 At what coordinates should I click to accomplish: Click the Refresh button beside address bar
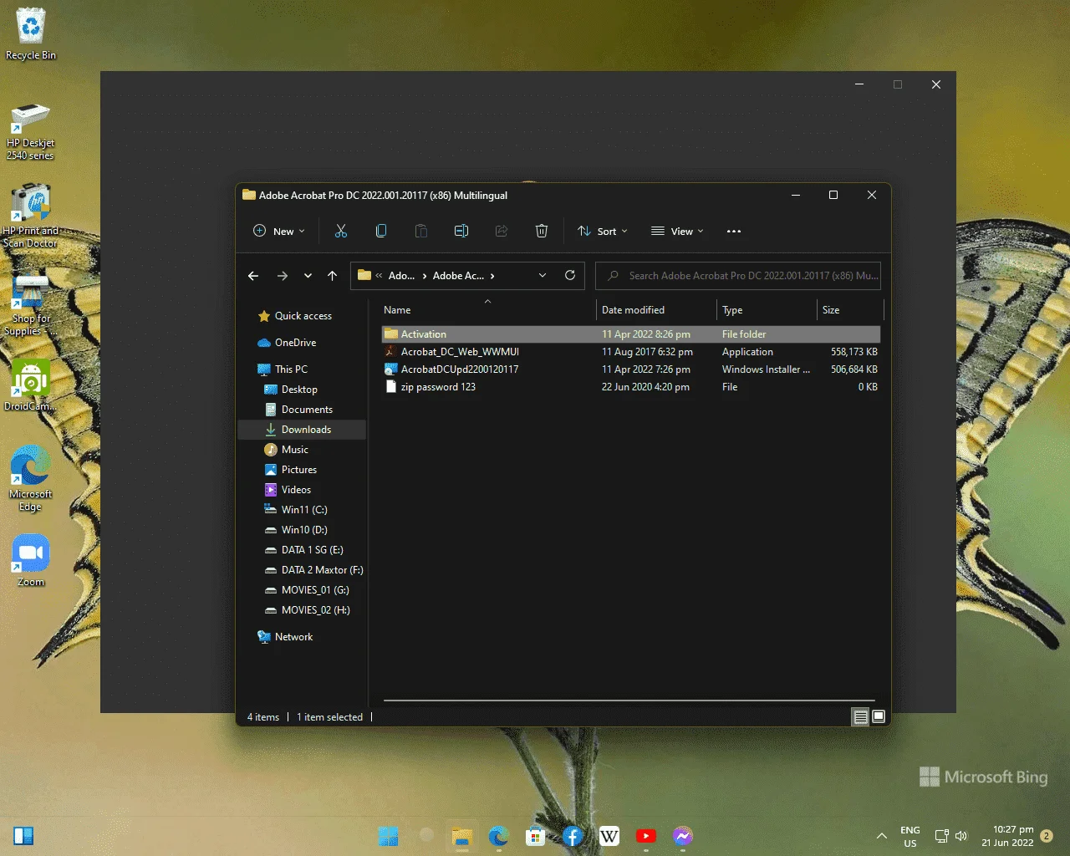point(570,275)
